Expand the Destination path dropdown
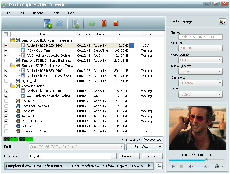The height and width of the screenshot is (174, 230). click(114, 156)
